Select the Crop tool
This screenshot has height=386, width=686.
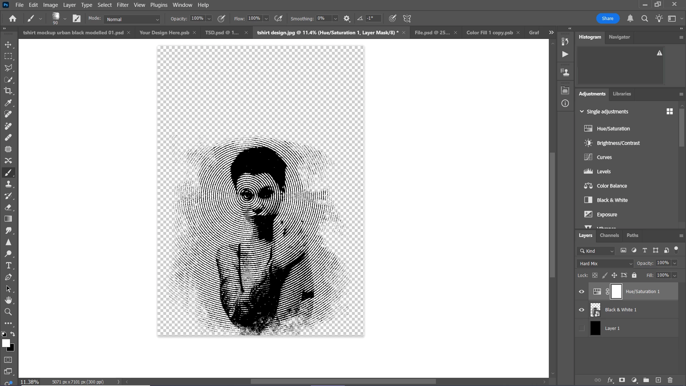coord(8,91)
